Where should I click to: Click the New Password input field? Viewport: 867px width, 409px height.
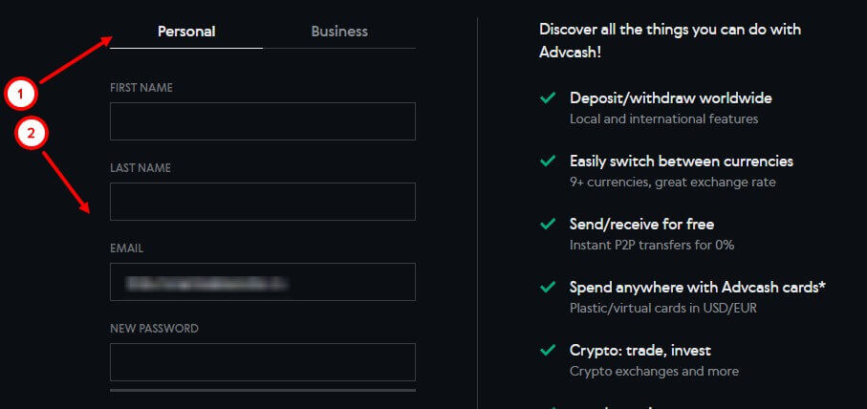click(263, 362)
